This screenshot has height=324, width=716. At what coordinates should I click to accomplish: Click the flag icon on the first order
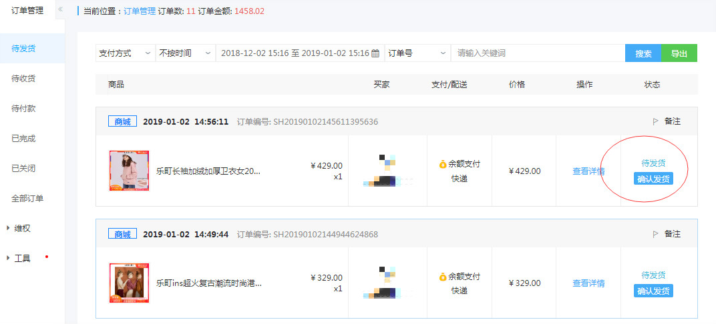(655, 121)
